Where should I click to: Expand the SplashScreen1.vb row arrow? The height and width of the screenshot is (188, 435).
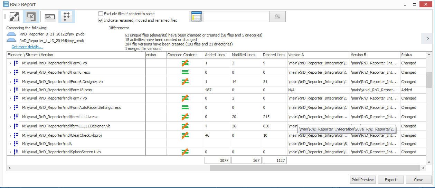[10, 152]
